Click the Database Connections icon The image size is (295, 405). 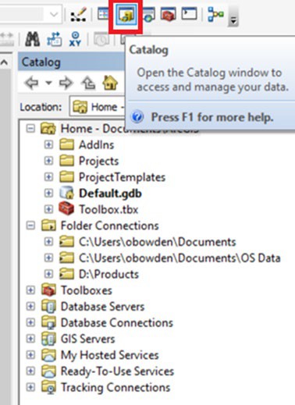coord(48,322)
